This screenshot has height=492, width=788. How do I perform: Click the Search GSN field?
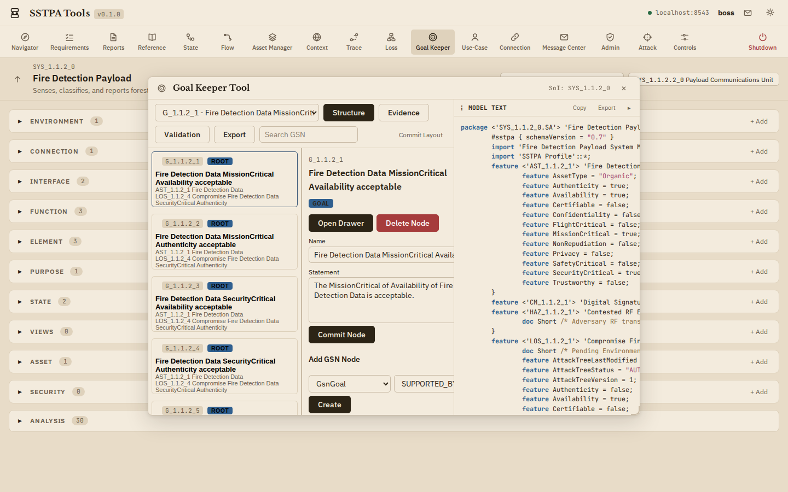pyautogui.click(x=309, y=134)
